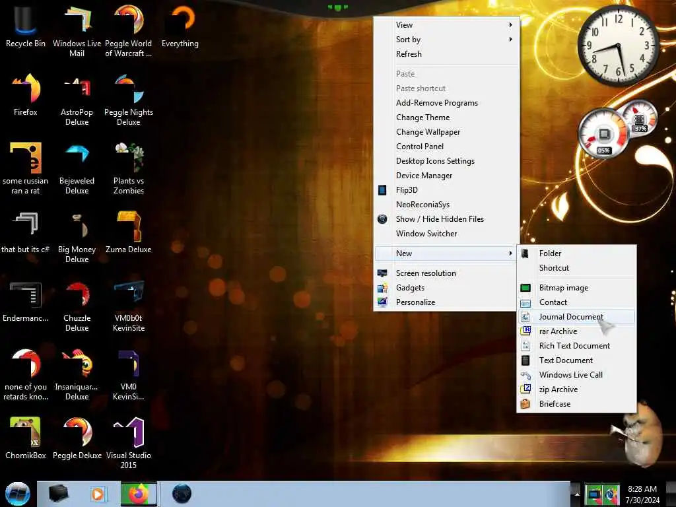Create a new Folder
Viewport: 676px width, 507px height.
coord(576,253)
